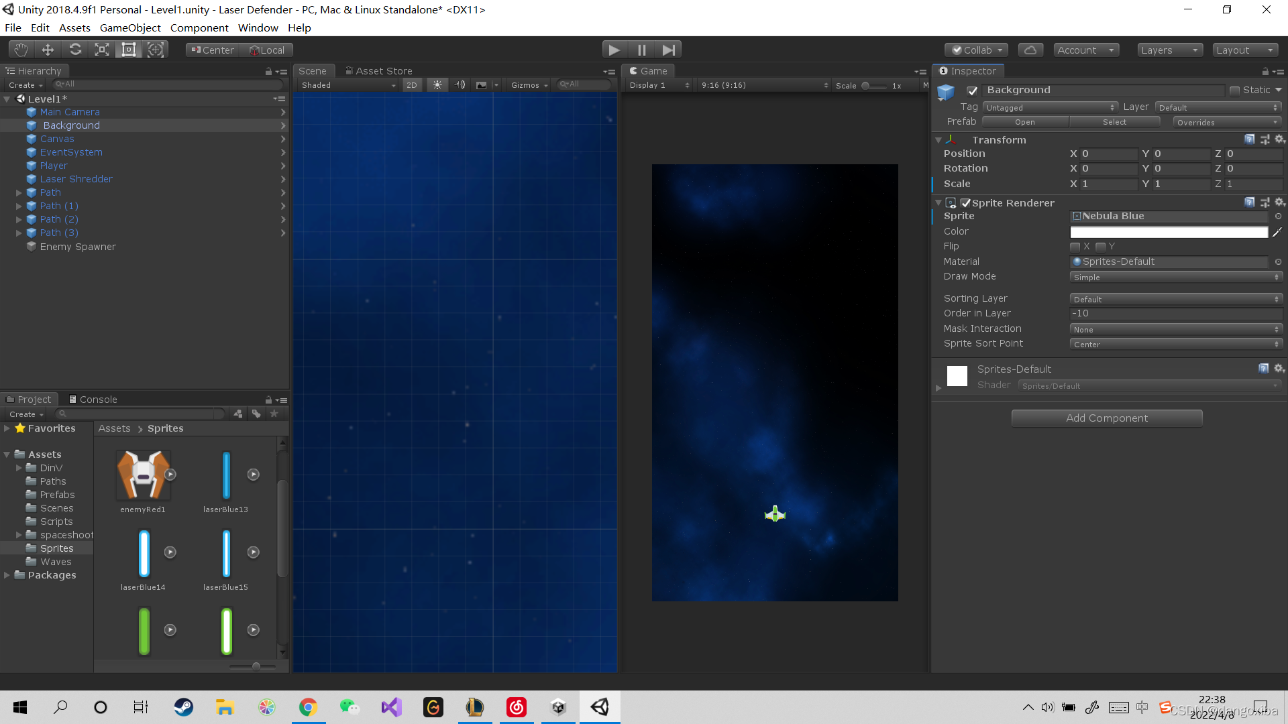Select the Move tool
1288x724 pixels.
[x=48, y=50]
